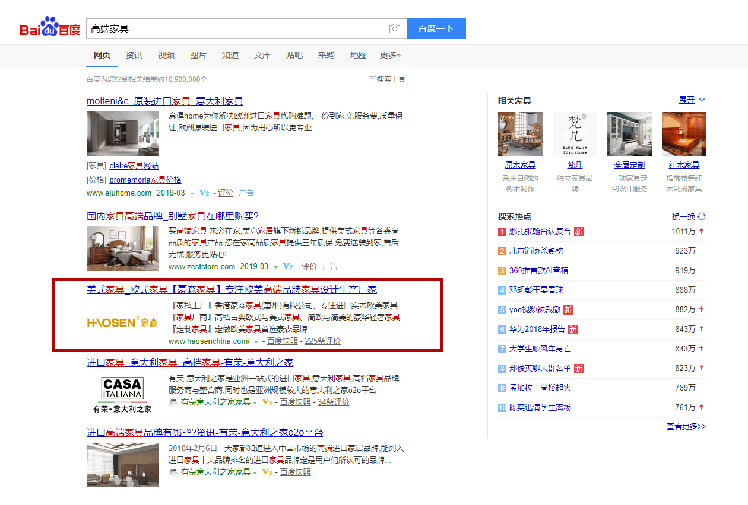
Task: Click V3 badge in last search result
Action: pos(267,472)
